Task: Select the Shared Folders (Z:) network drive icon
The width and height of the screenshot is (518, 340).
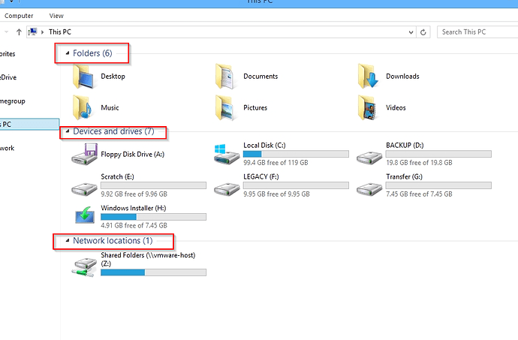Action: [85, 268]
